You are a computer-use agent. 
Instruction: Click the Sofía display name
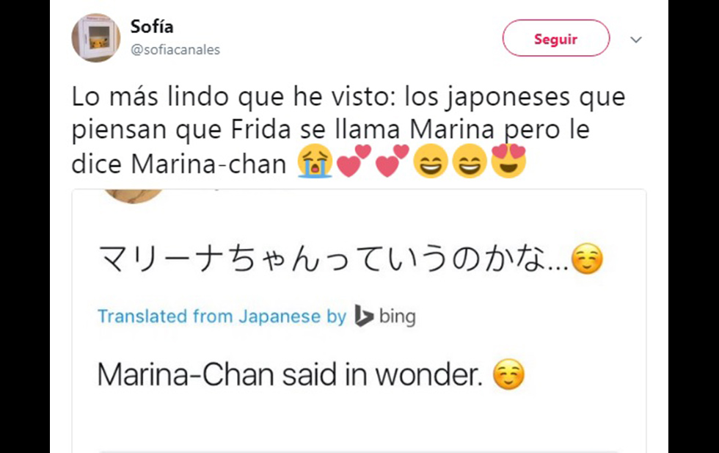click(x=151, y=27)
